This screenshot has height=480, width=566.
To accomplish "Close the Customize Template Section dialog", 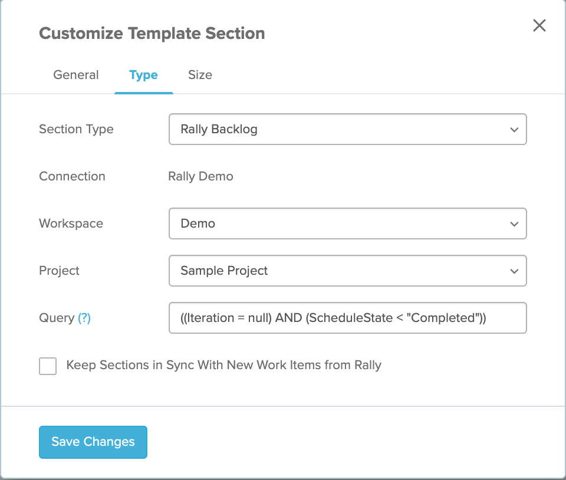I will [539, 25].
